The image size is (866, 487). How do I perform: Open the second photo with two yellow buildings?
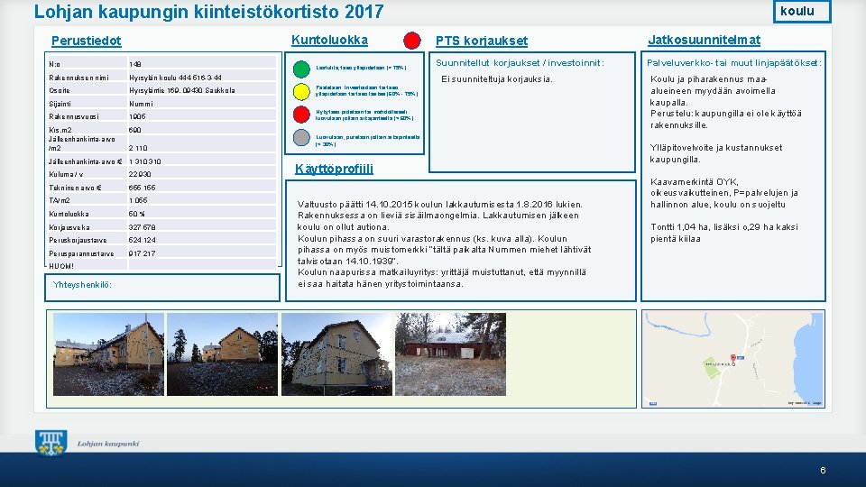(x=222, y=354)
